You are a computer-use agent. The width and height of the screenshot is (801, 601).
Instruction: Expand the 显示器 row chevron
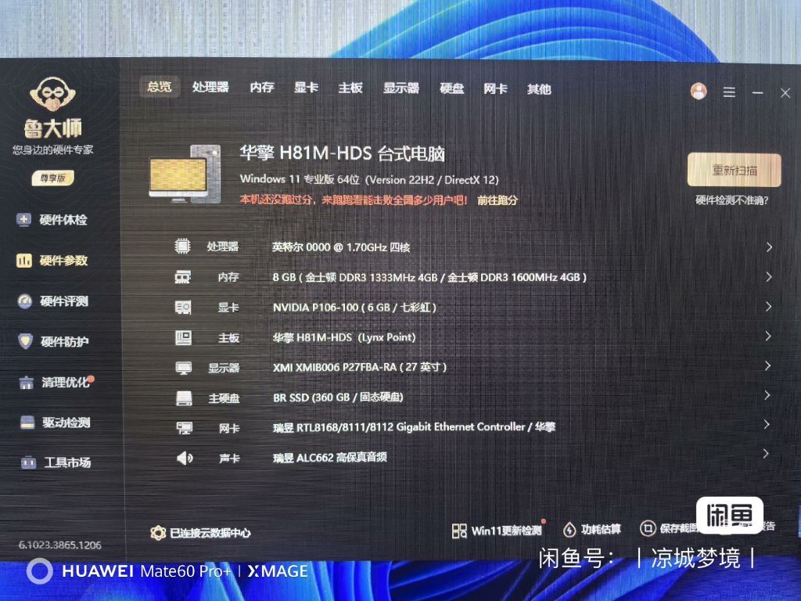pyautogui.click(x=767, y=366)
